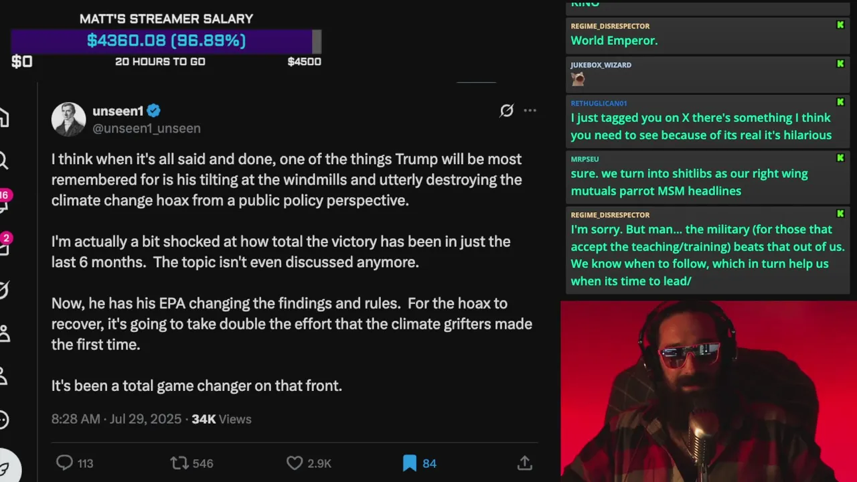
Task: Click the blue verified badge
Action: (154, 110)
